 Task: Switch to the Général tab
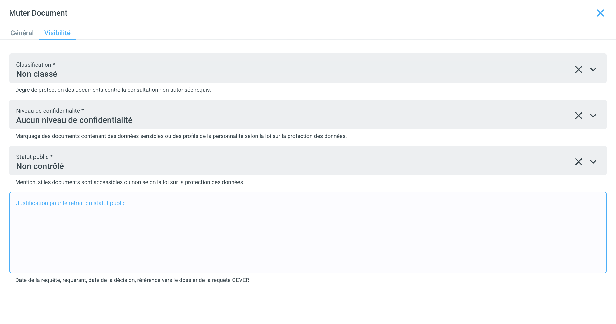click(22, 33)
